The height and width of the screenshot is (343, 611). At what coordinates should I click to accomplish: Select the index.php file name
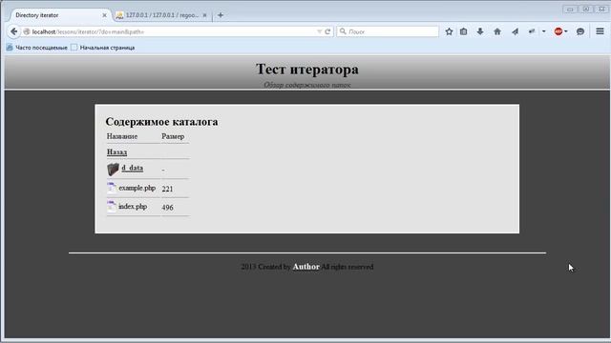pos(133,207)
